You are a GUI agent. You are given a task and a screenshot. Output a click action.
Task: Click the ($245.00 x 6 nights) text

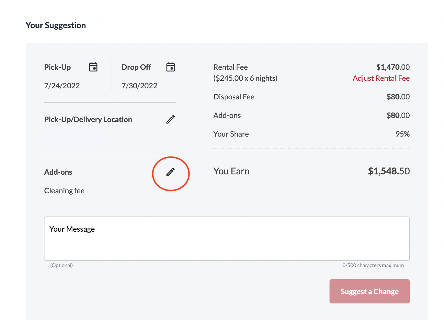[245, 78]
